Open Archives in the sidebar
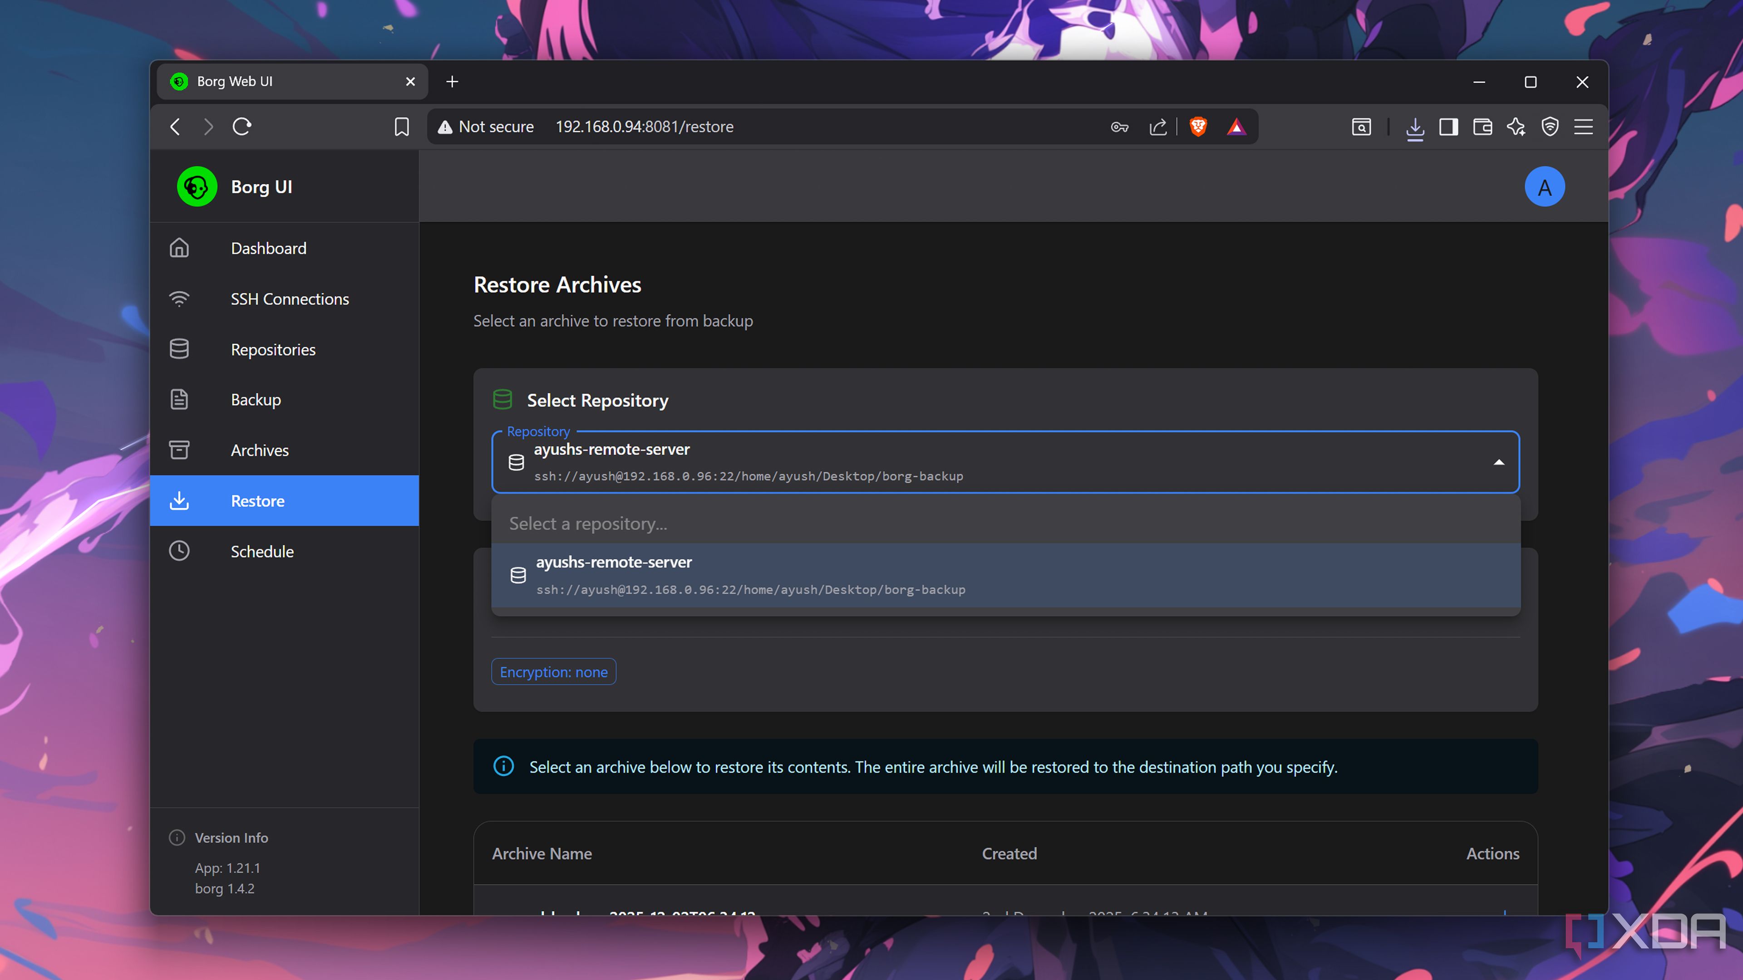The width and height of the screenshot is (1743, 980). tap(284, 451)
